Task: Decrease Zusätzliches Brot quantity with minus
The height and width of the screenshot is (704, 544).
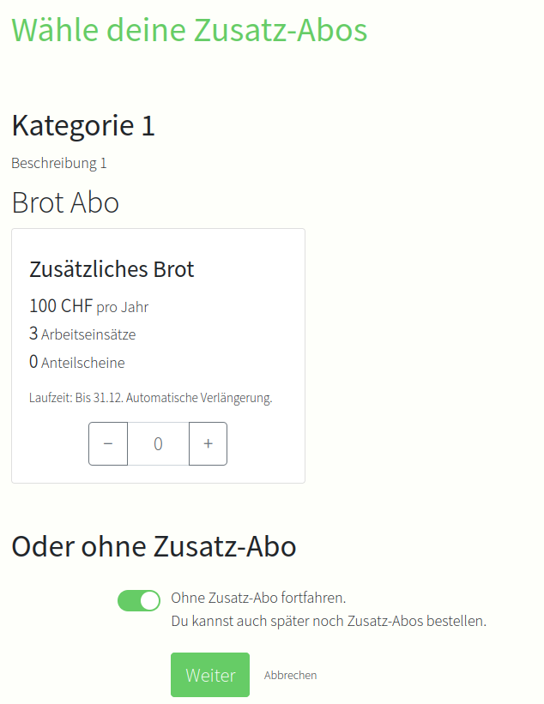Action: pos(108,443)
